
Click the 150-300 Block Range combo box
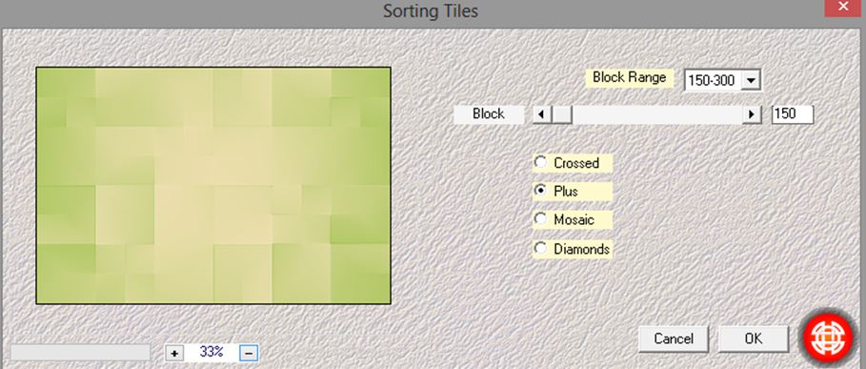722,81
